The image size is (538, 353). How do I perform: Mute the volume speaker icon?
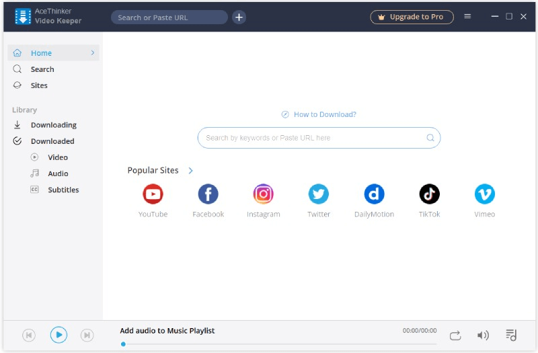(x=483, y=335)
